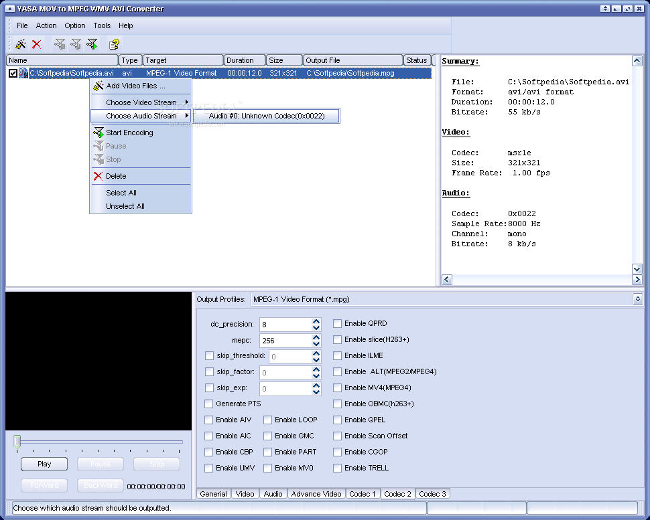Click the red X delete toolbar icon
This screenshot has height=520, width=650.
36,44
